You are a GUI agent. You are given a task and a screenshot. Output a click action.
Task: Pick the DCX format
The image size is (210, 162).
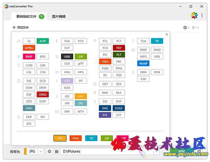43,81
